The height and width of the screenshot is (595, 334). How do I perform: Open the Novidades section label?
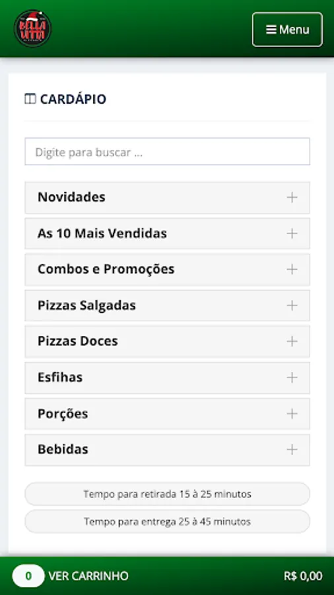click(x=71, y=197)
